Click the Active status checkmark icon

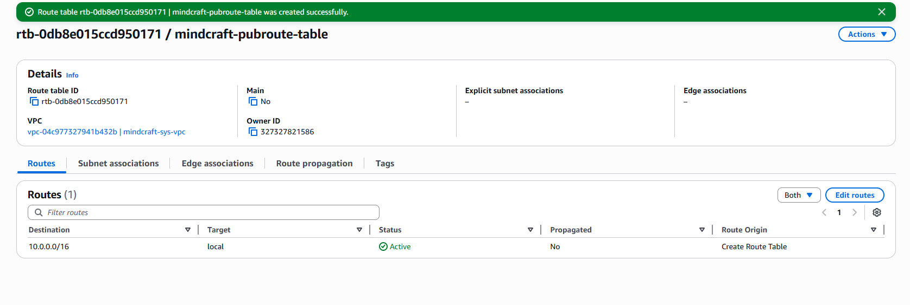383,247
